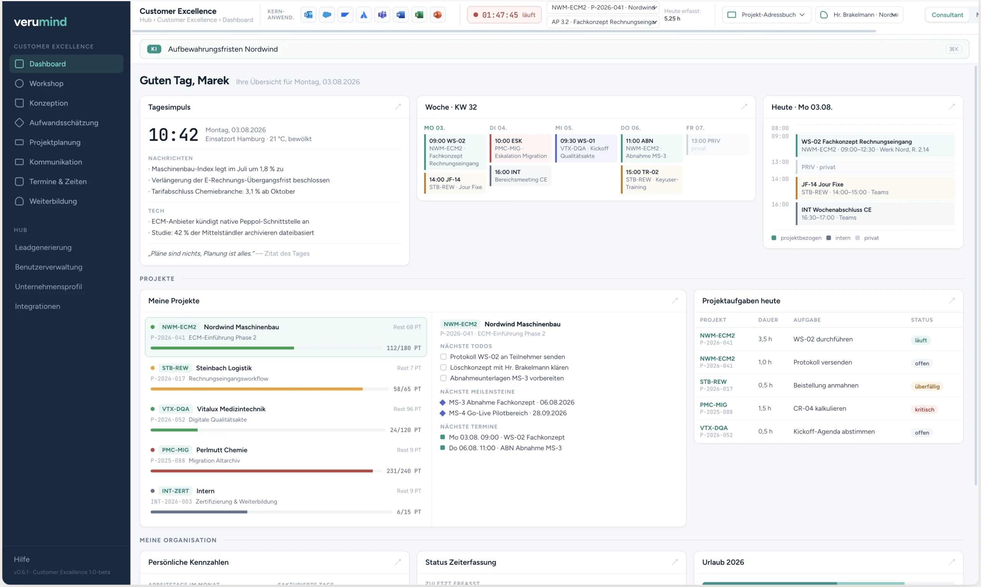Check 'Abnahmeunterlagen MS-3 vorbereiten' todo
The width and height of the screenshot is (981, 587).
[443, 378]
